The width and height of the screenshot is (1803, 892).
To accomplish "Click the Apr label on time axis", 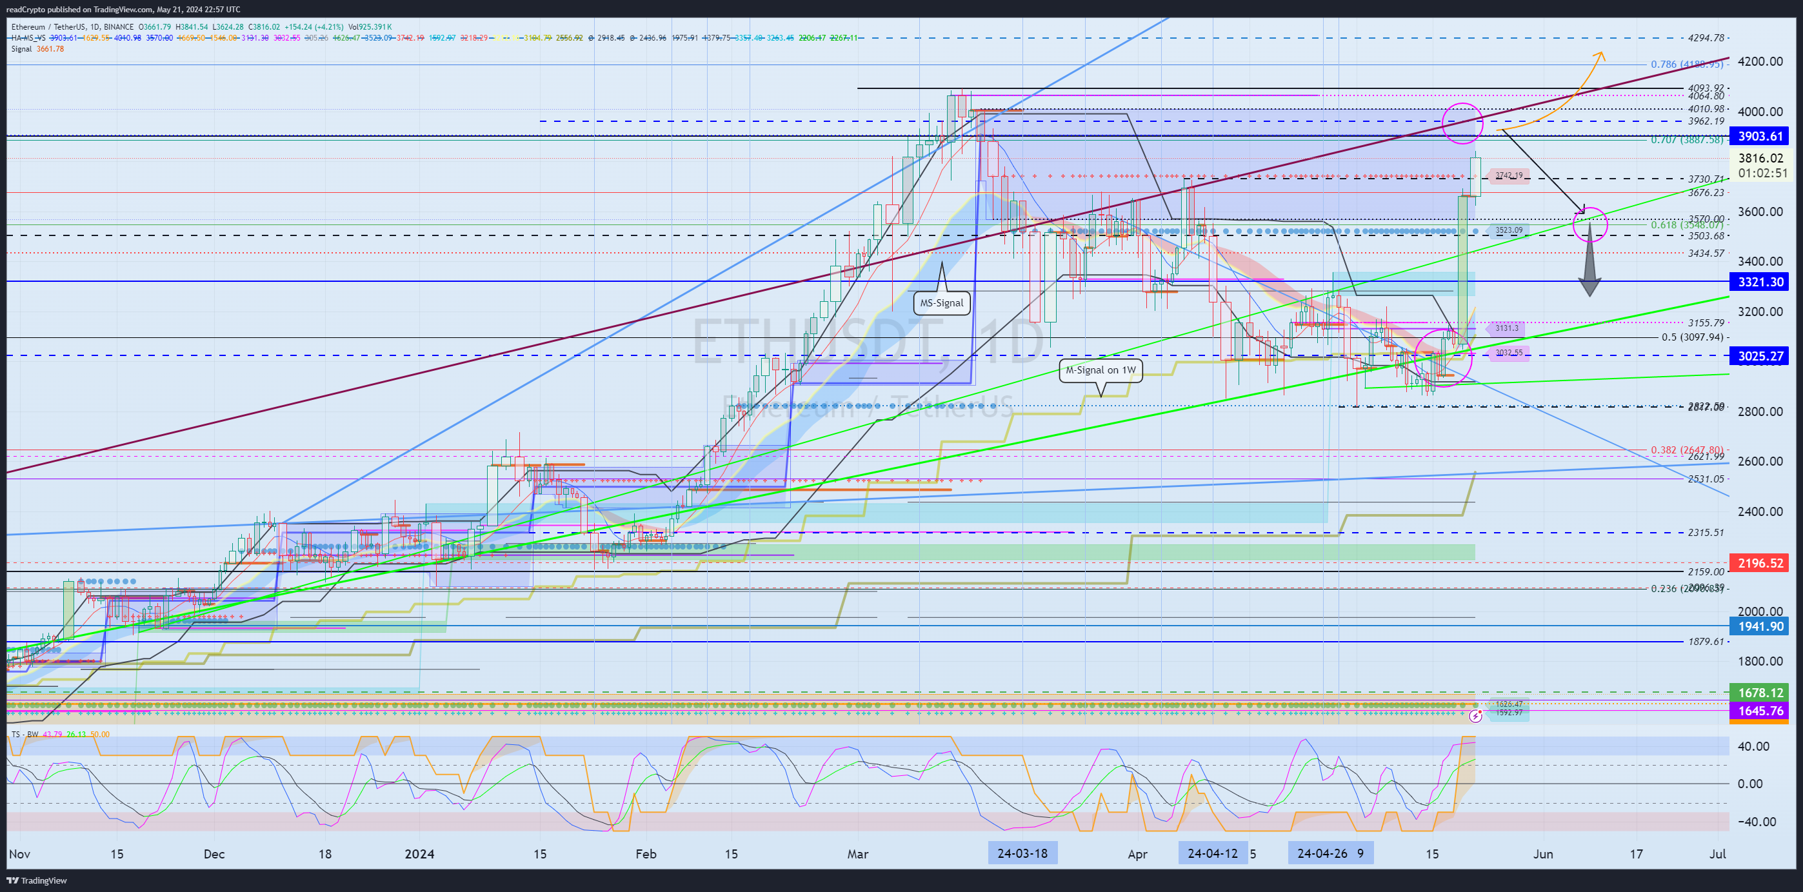I will pyautogui.click(x=1138, y=853).
